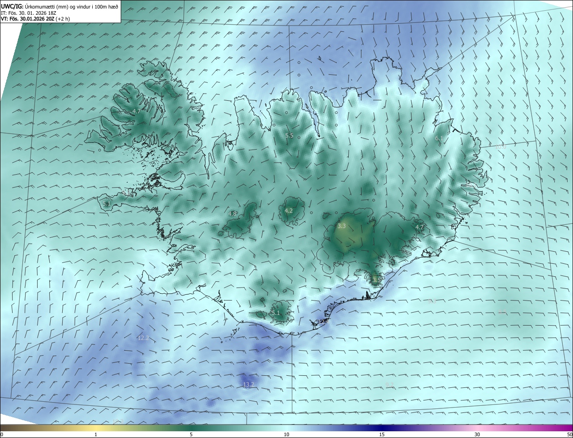Click the 1 tick on the colour scale
This screenshot has height=438, width=573.
(96, 434)
